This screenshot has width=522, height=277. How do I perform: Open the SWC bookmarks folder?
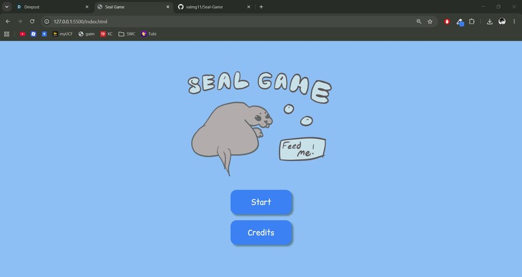pyautogui.click(x=127, y=34)
